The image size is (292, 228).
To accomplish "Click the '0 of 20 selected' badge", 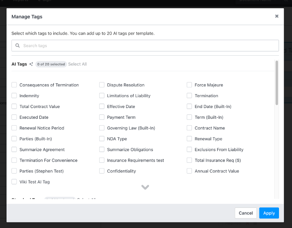I will point(51,64).
